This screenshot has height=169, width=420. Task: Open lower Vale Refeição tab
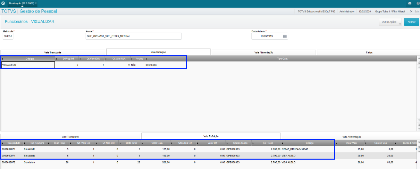211,136
